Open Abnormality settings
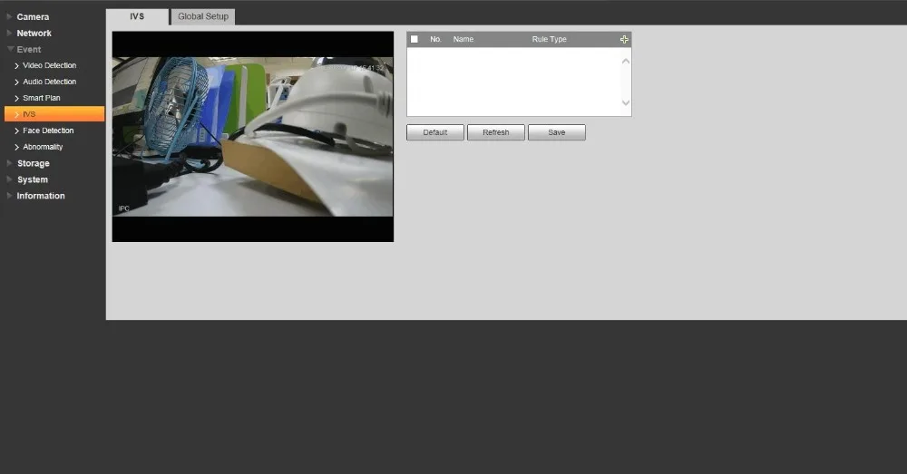The height and width of the screenshot is (474, 907). [43, 147]
